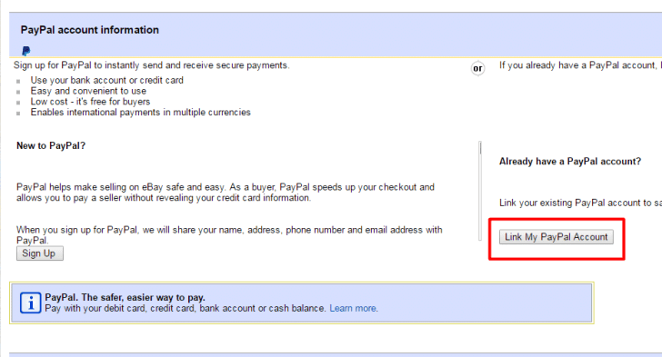662x357 pixels.
Task: Open the Learn more link
Action: [354, 309]
